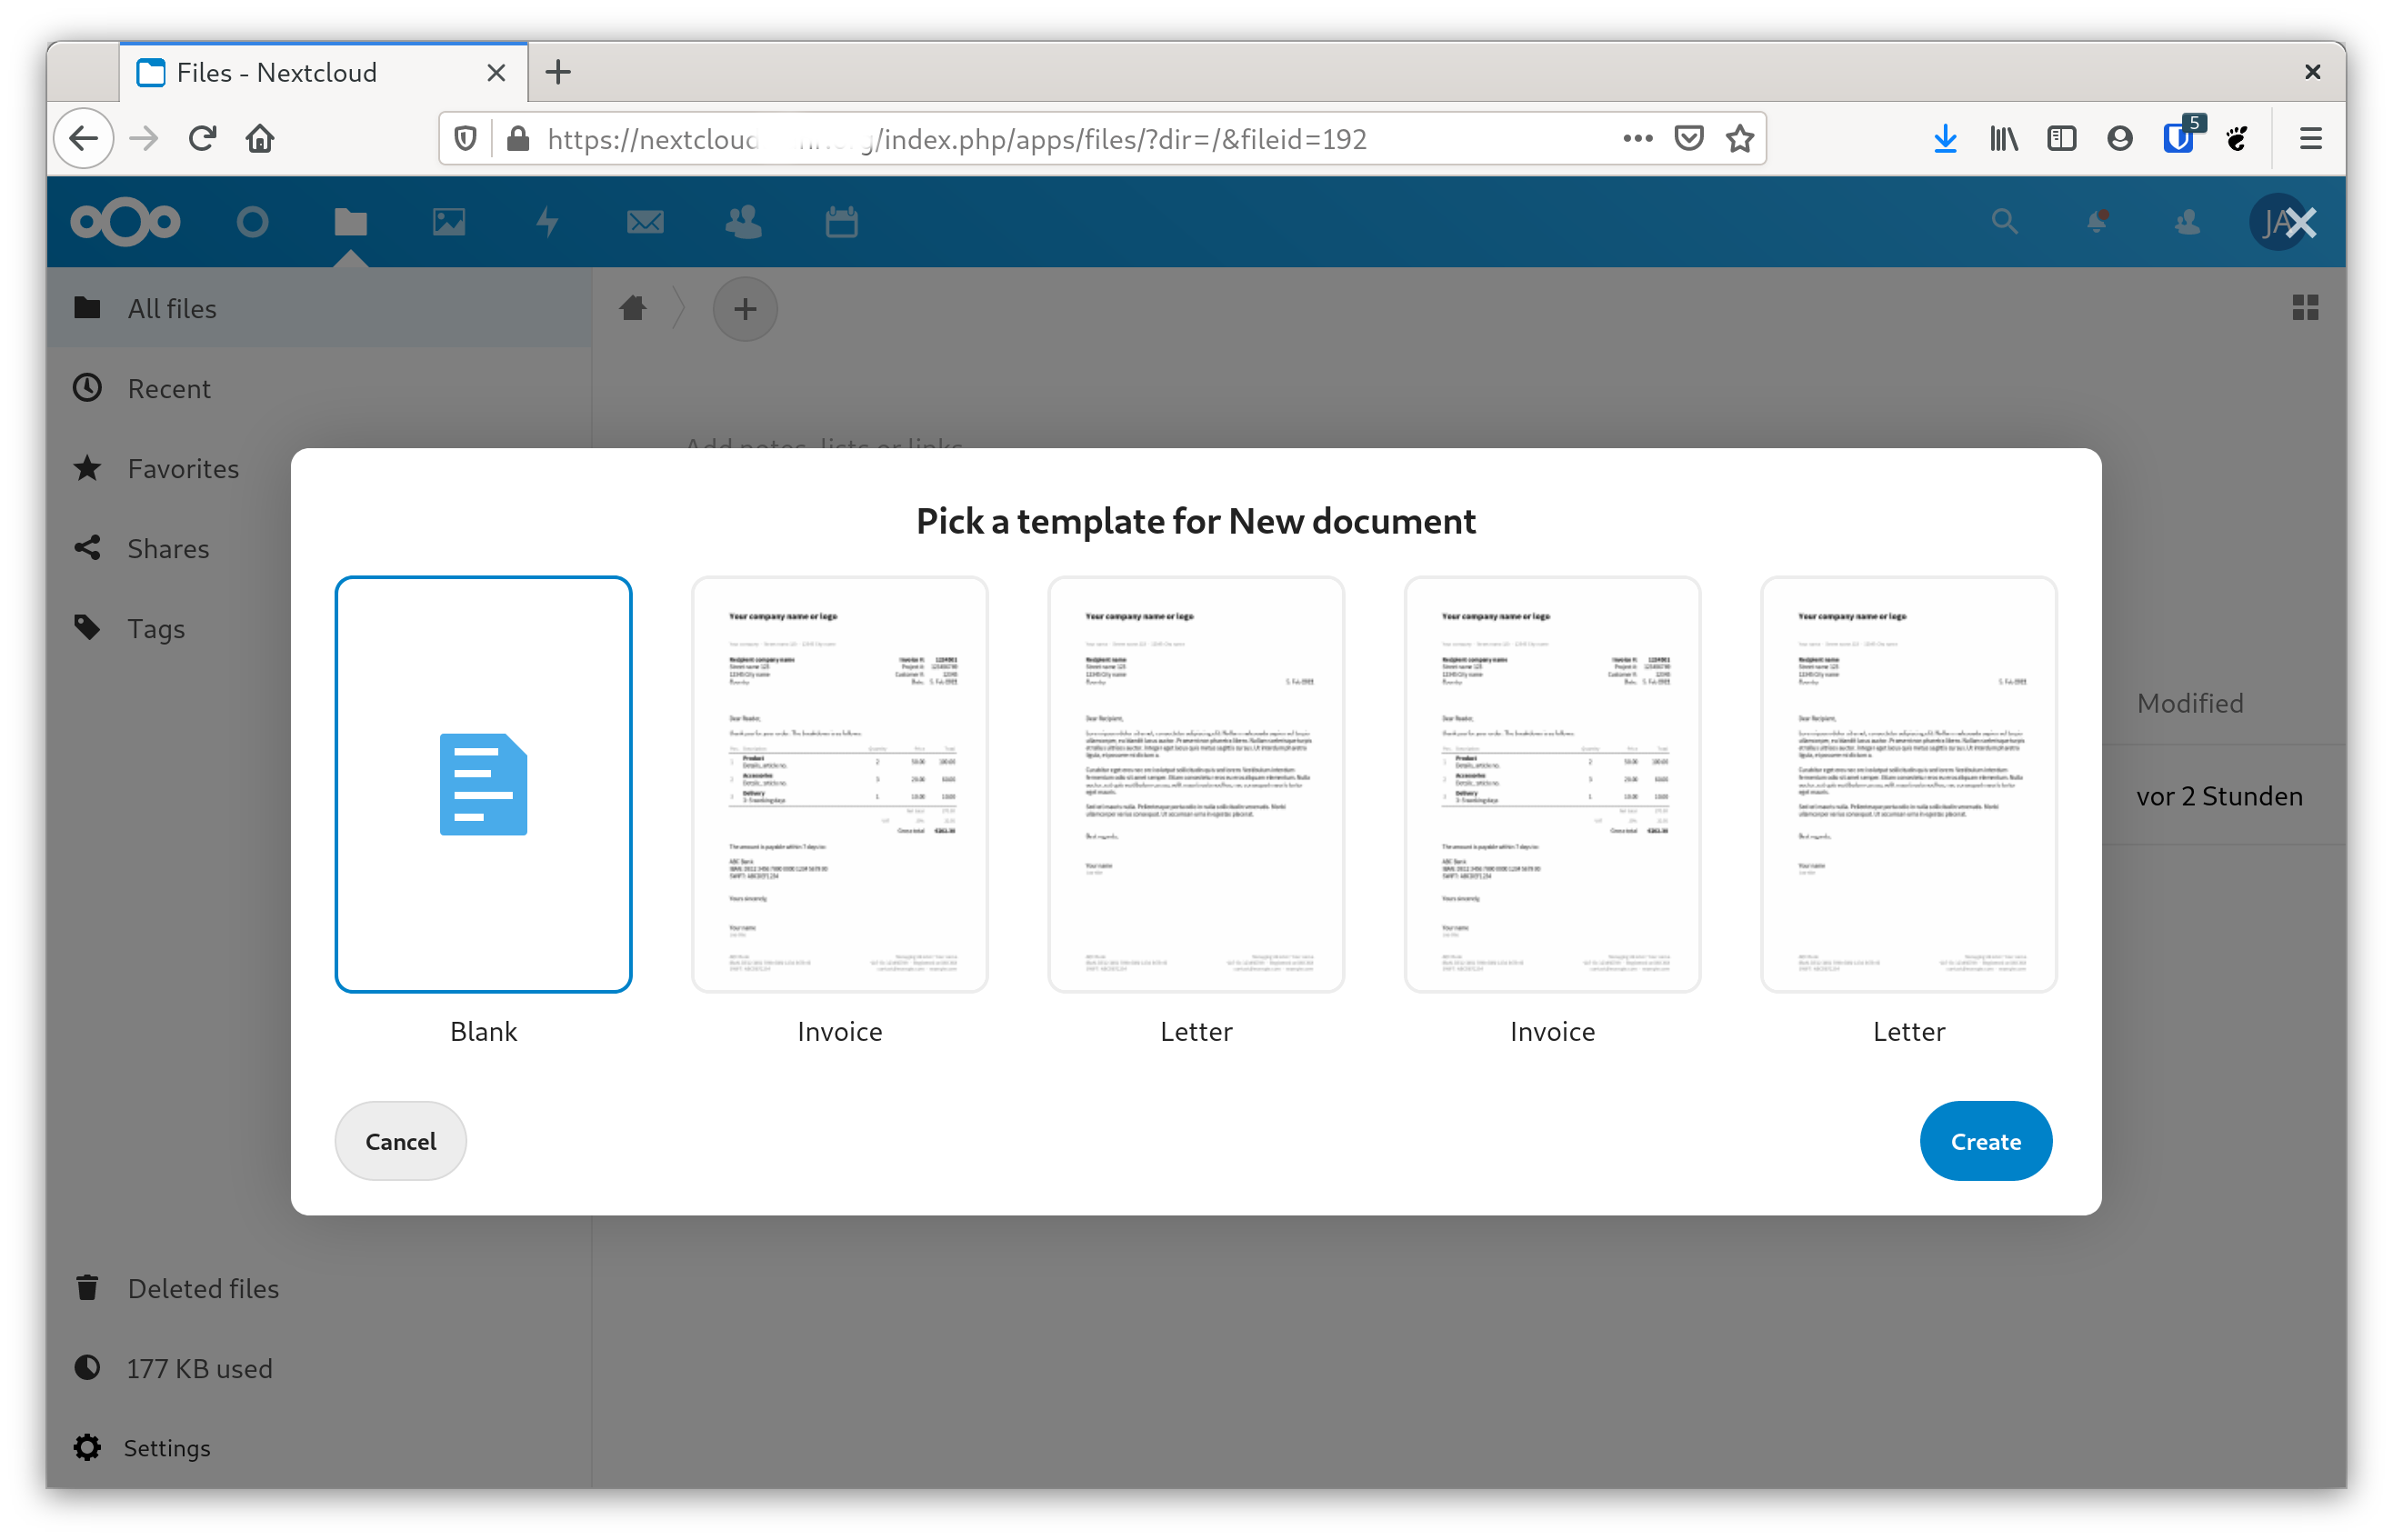Open the notifications bell
Image resolution: width=2393 pixels, height=1540 pixels.
[x=2096, y=221]
